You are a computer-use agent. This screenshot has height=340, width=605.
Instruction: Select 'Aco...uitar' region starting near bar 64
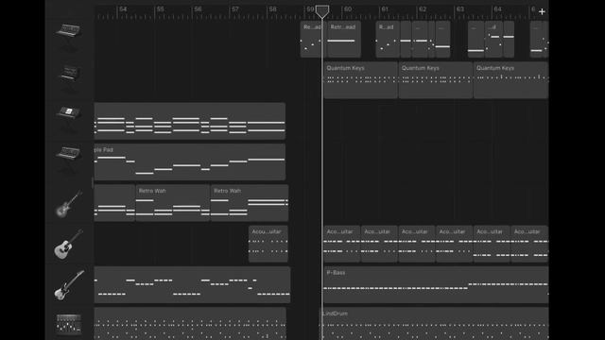[x=529, y=244]
